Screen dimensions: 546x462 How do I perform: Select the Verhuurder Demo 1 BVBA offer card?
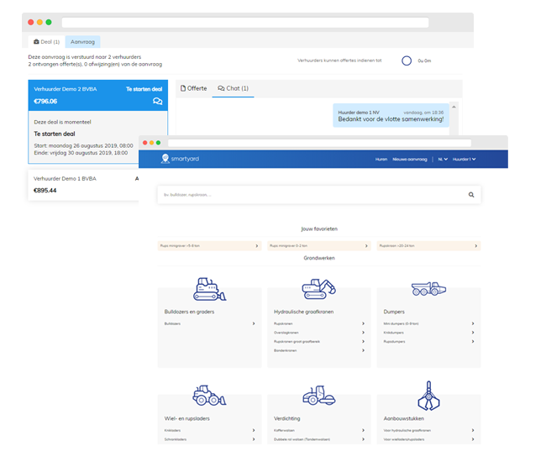83,185
